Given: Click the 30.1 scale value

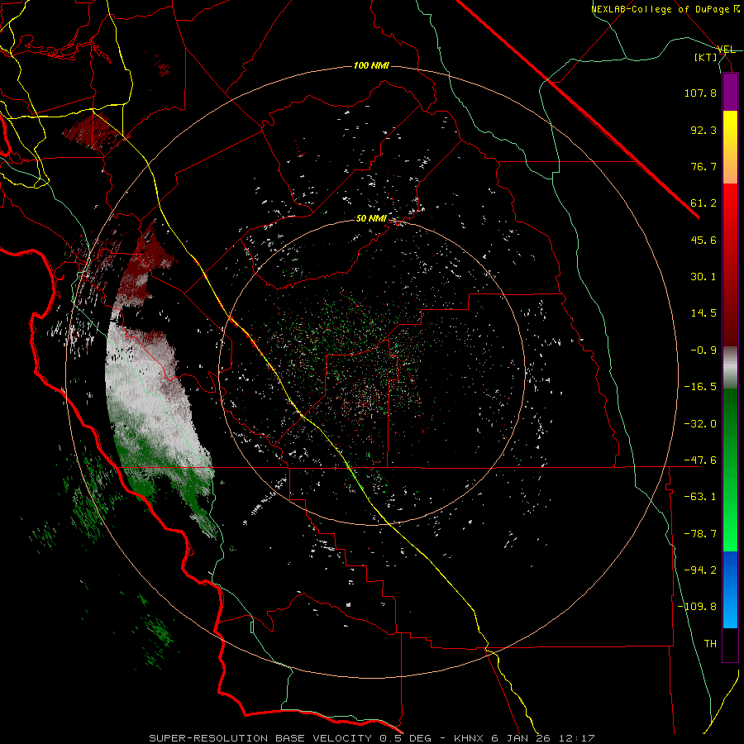Looking at the screenshot, I should 703,277.
